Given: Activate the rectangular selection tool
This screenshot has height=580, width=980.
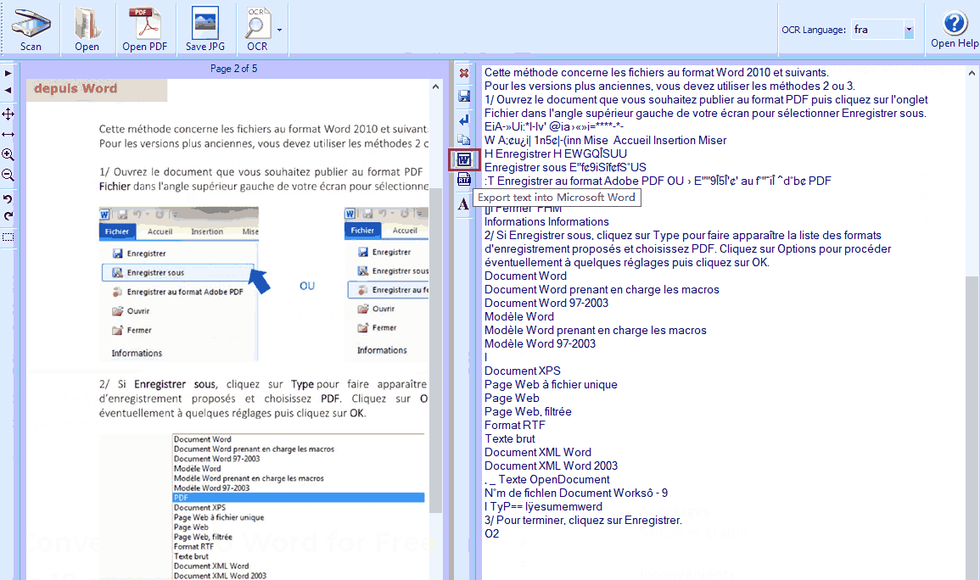Looking at the screenshot, I should [8, 237].
